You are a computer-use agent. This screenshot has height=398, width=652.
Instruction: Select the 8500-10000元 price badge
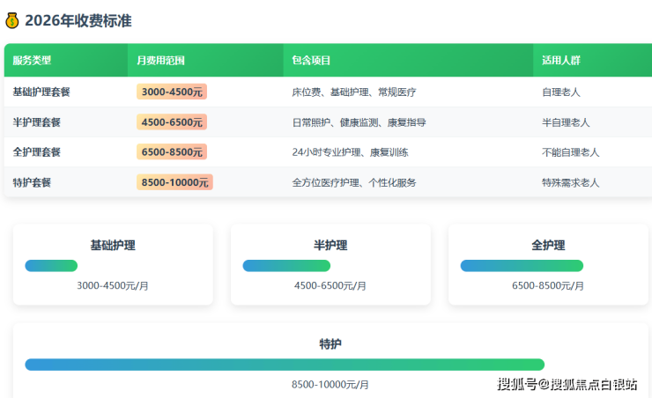(x=174, y=182)
